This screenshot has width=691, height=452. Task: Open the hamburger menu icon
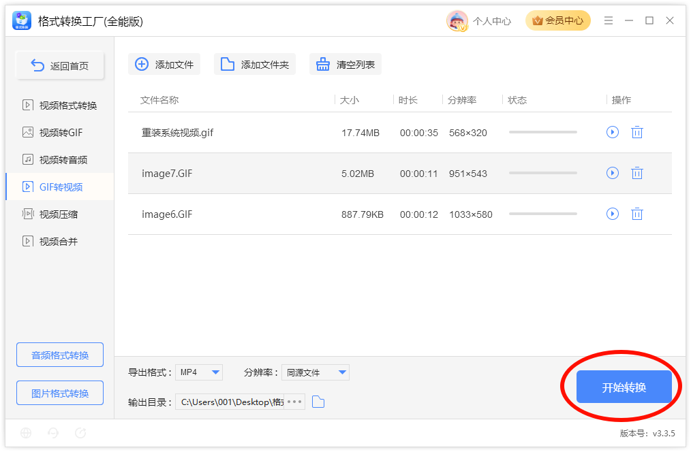[609, 20]
